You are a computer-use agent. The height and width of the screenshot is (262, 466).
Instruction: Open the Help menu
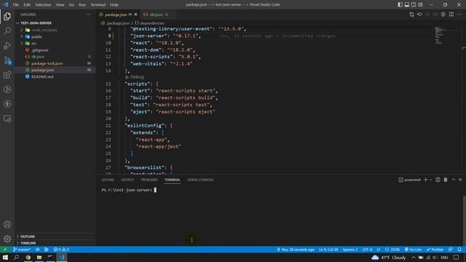click(114, 5)
